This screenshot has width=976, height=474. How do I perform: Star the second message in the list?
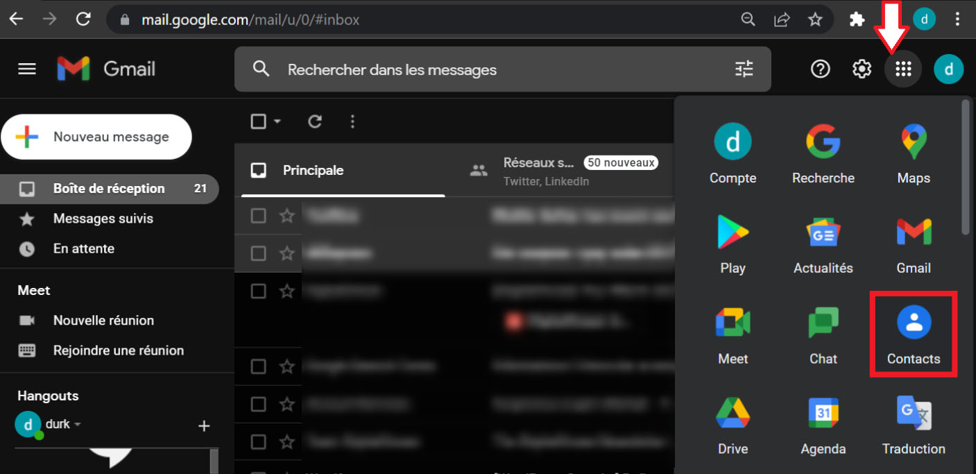287,253
